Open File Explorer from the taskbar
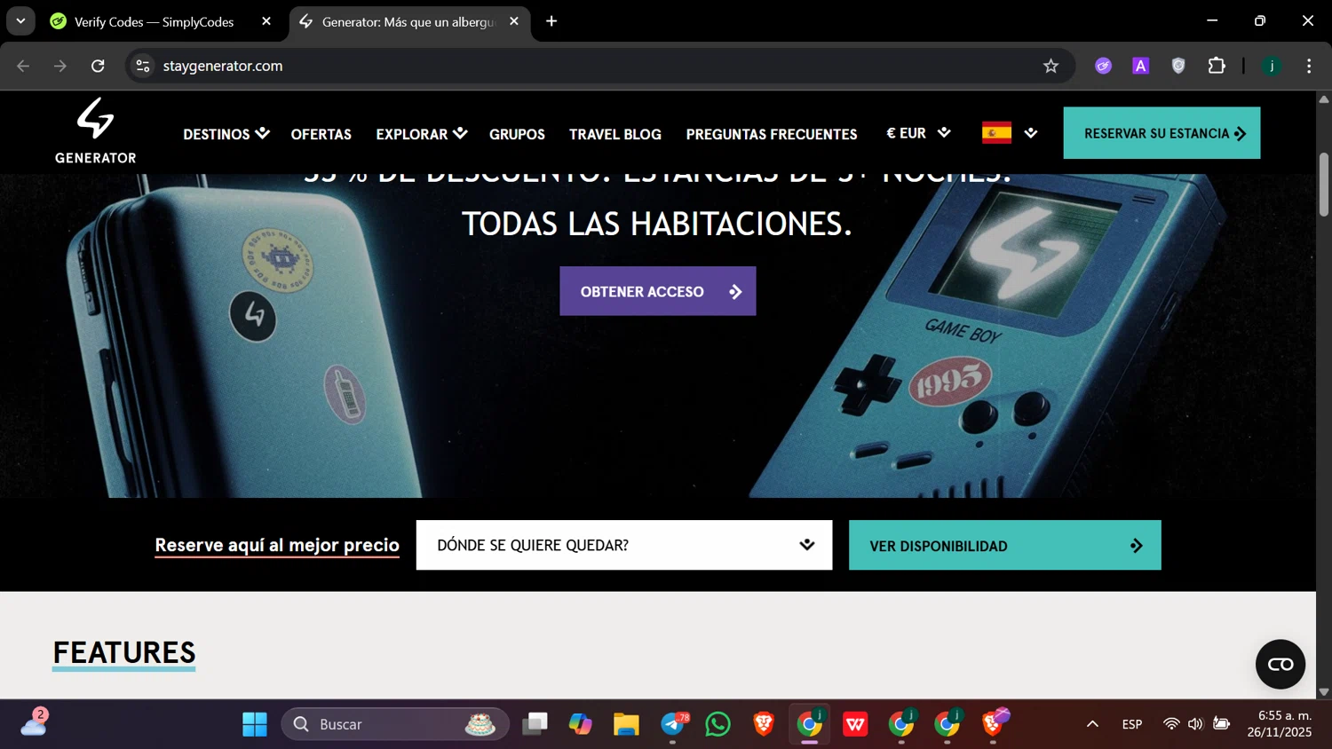Viewport: 1332px width, 749px height. pos(626,724)
